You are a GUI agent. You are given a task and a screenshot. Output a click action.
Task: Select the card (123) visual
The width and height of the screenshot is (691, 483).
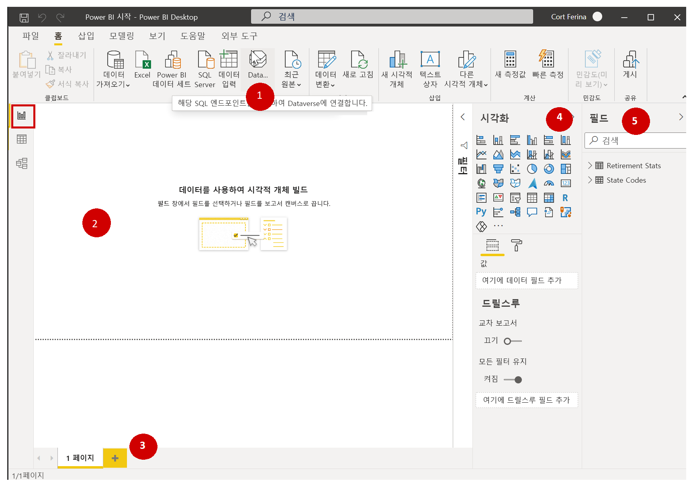tap(566, 183)
